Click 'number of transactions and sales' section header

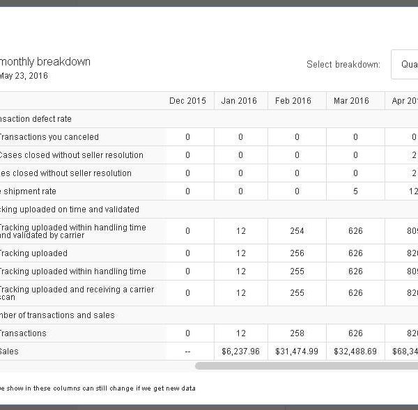pyautogui.click(x=57, y=315)
